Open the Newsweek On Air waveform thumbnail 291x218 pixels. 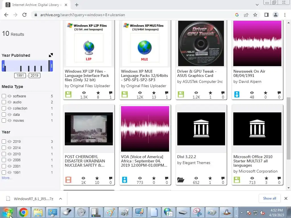257,43
